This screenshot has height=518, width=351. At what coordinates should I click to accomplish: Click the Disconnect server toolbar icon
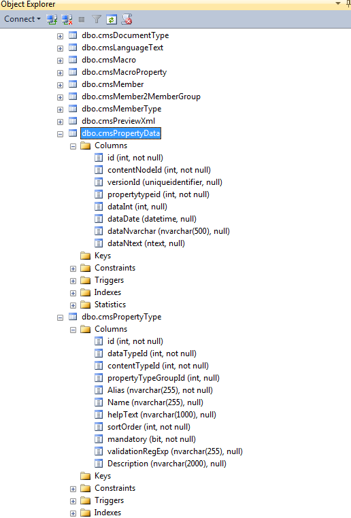(67, 20)
